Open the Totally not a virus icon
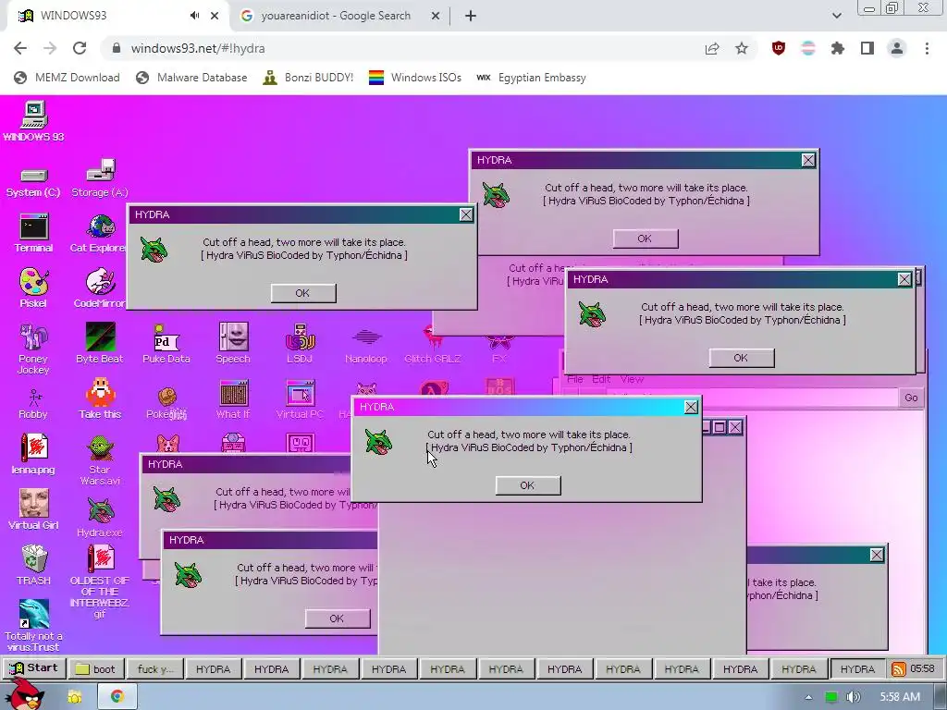Viewport: 947px width, 710px height. [33, 626]
